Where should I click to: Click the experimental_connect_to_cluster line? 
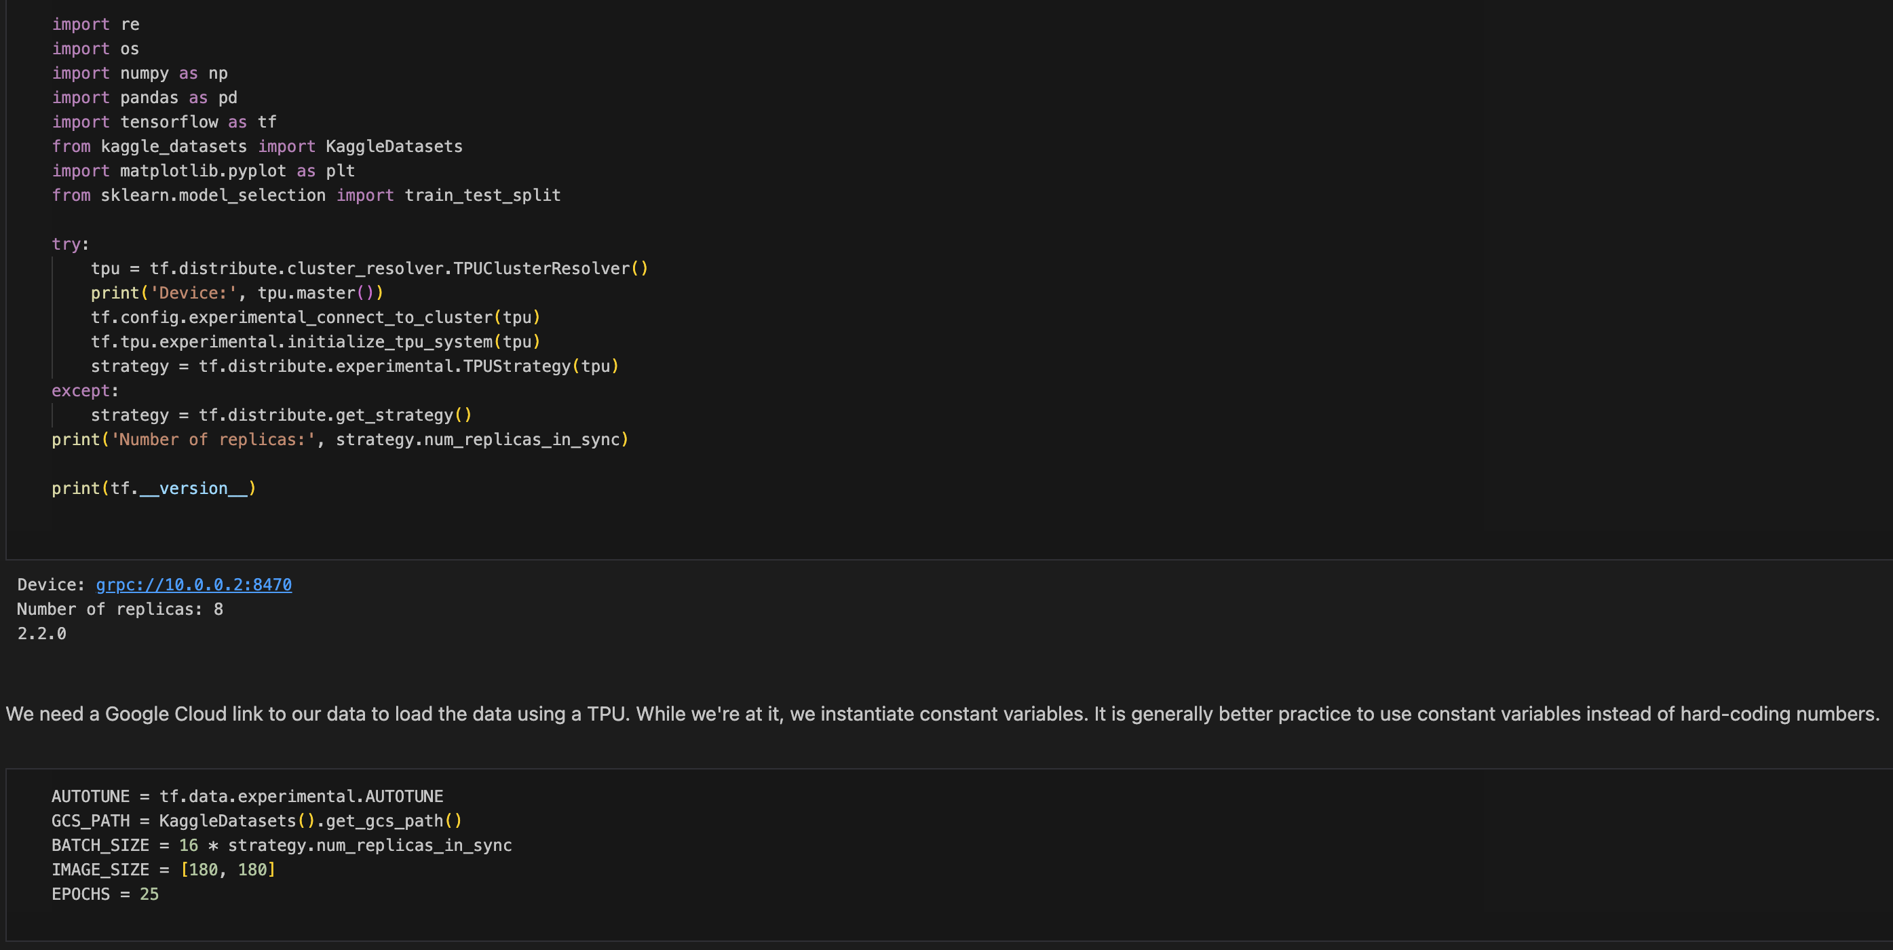pyautogui.click(x=316, y=318)
